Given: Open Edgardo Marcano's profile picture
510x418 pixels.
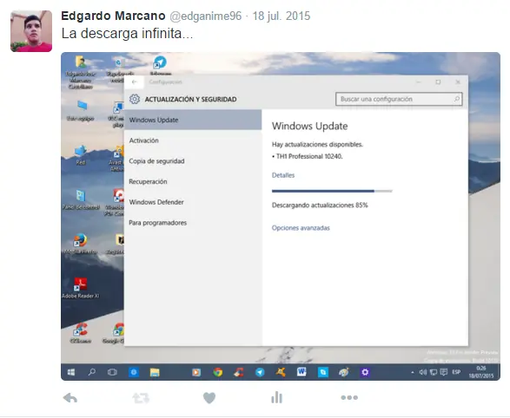Looking at the screenshot, I should 31,31.
